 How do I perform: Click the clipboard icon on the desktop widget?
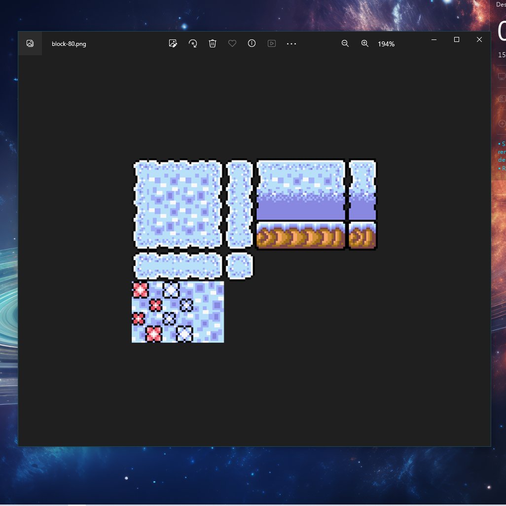click(502, 99)
